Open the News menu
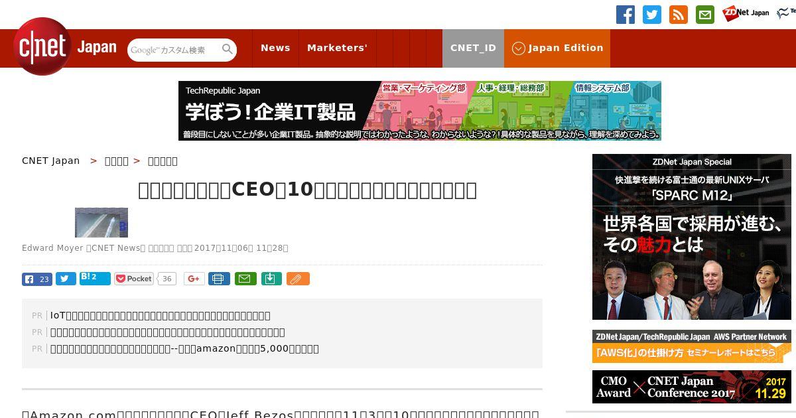 tap(275, 48)
